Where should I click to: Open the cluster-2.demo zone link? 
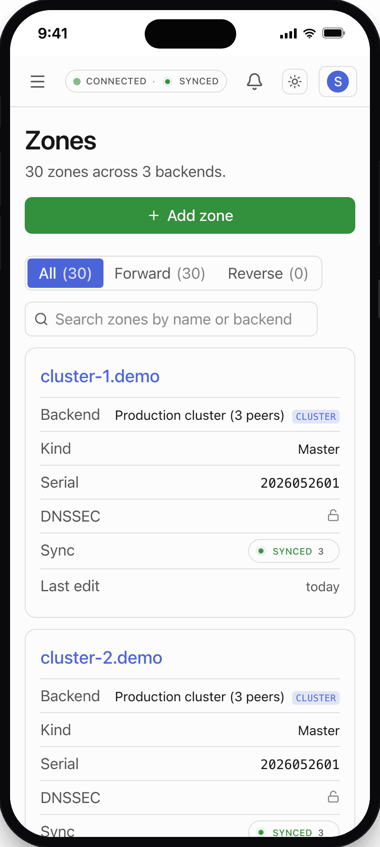(101, 658)
